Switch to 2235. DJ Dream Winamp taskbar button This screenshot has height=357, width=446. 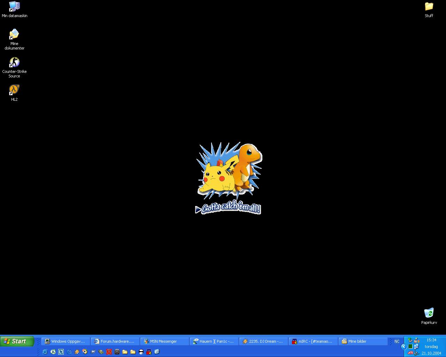[x=263, y=341]
